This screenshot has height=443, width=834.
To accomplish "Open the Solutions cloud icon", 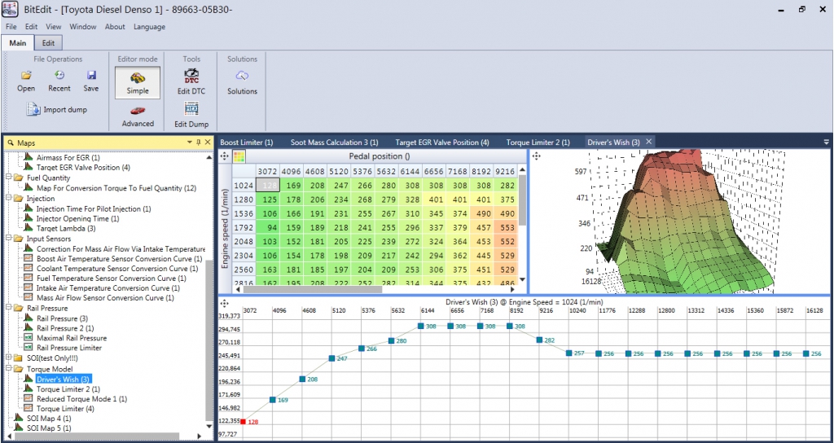I will coord(242,76).
